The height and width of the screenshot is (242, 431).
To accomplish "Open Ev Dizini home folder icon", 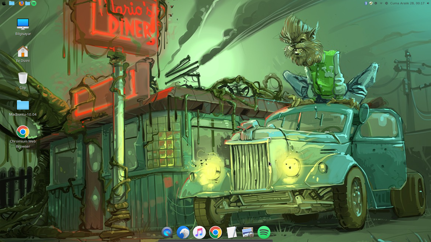I will click(x=23, y=54).
